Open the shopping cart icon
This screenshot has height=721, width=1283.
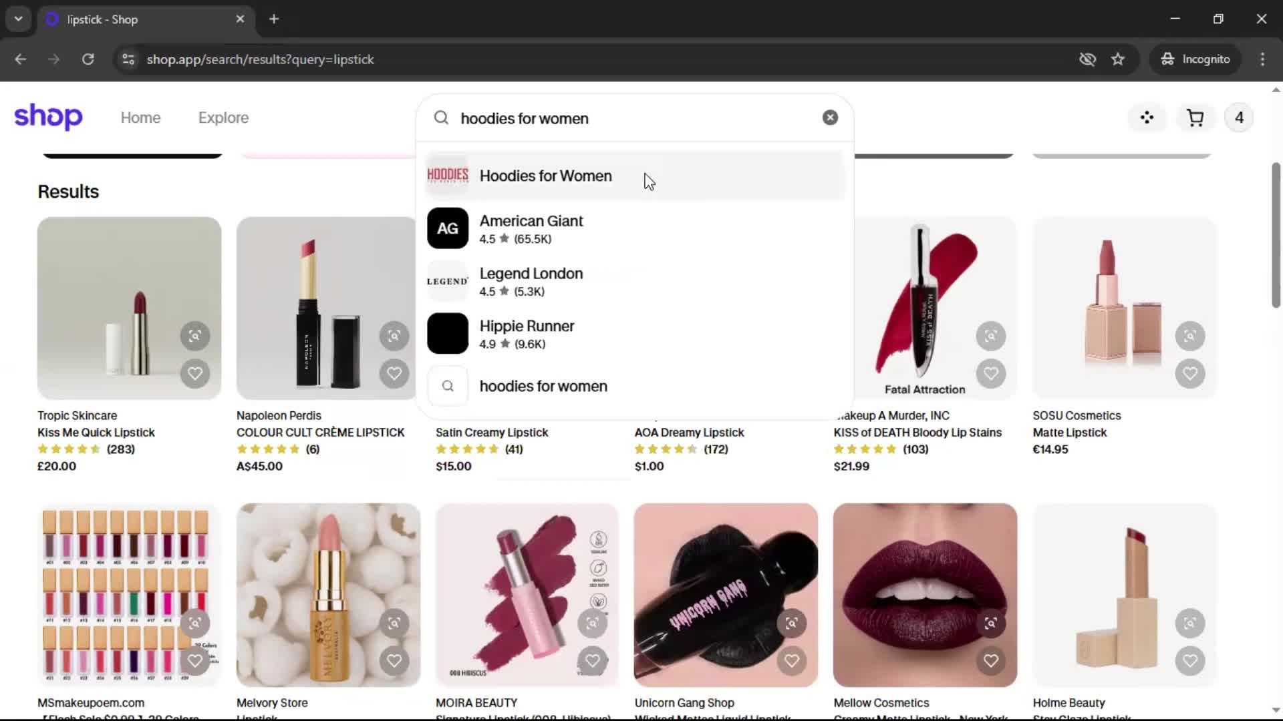coord(1195,118)
